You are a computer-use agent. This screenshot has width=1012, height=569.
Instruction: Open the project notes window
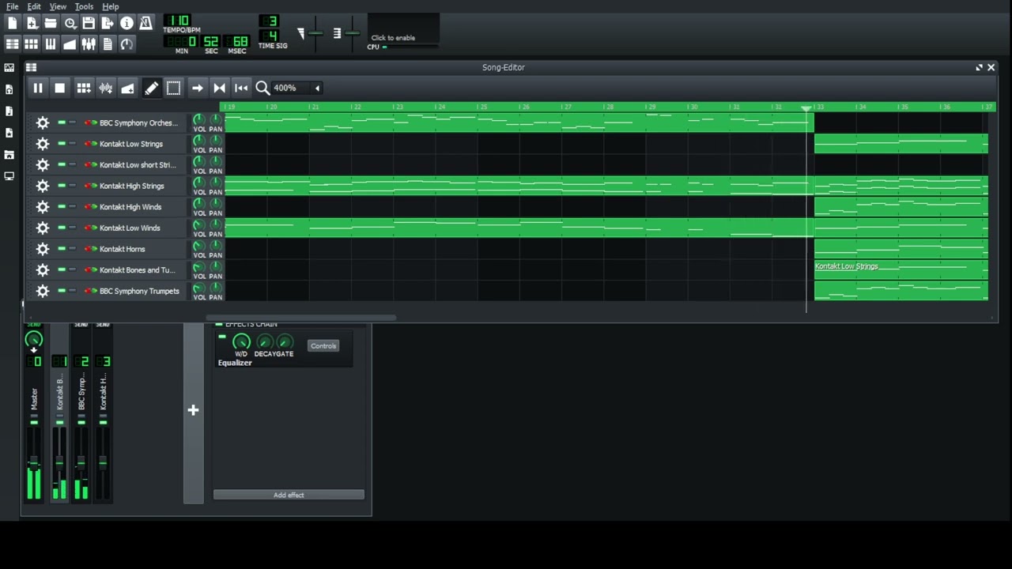108,44
